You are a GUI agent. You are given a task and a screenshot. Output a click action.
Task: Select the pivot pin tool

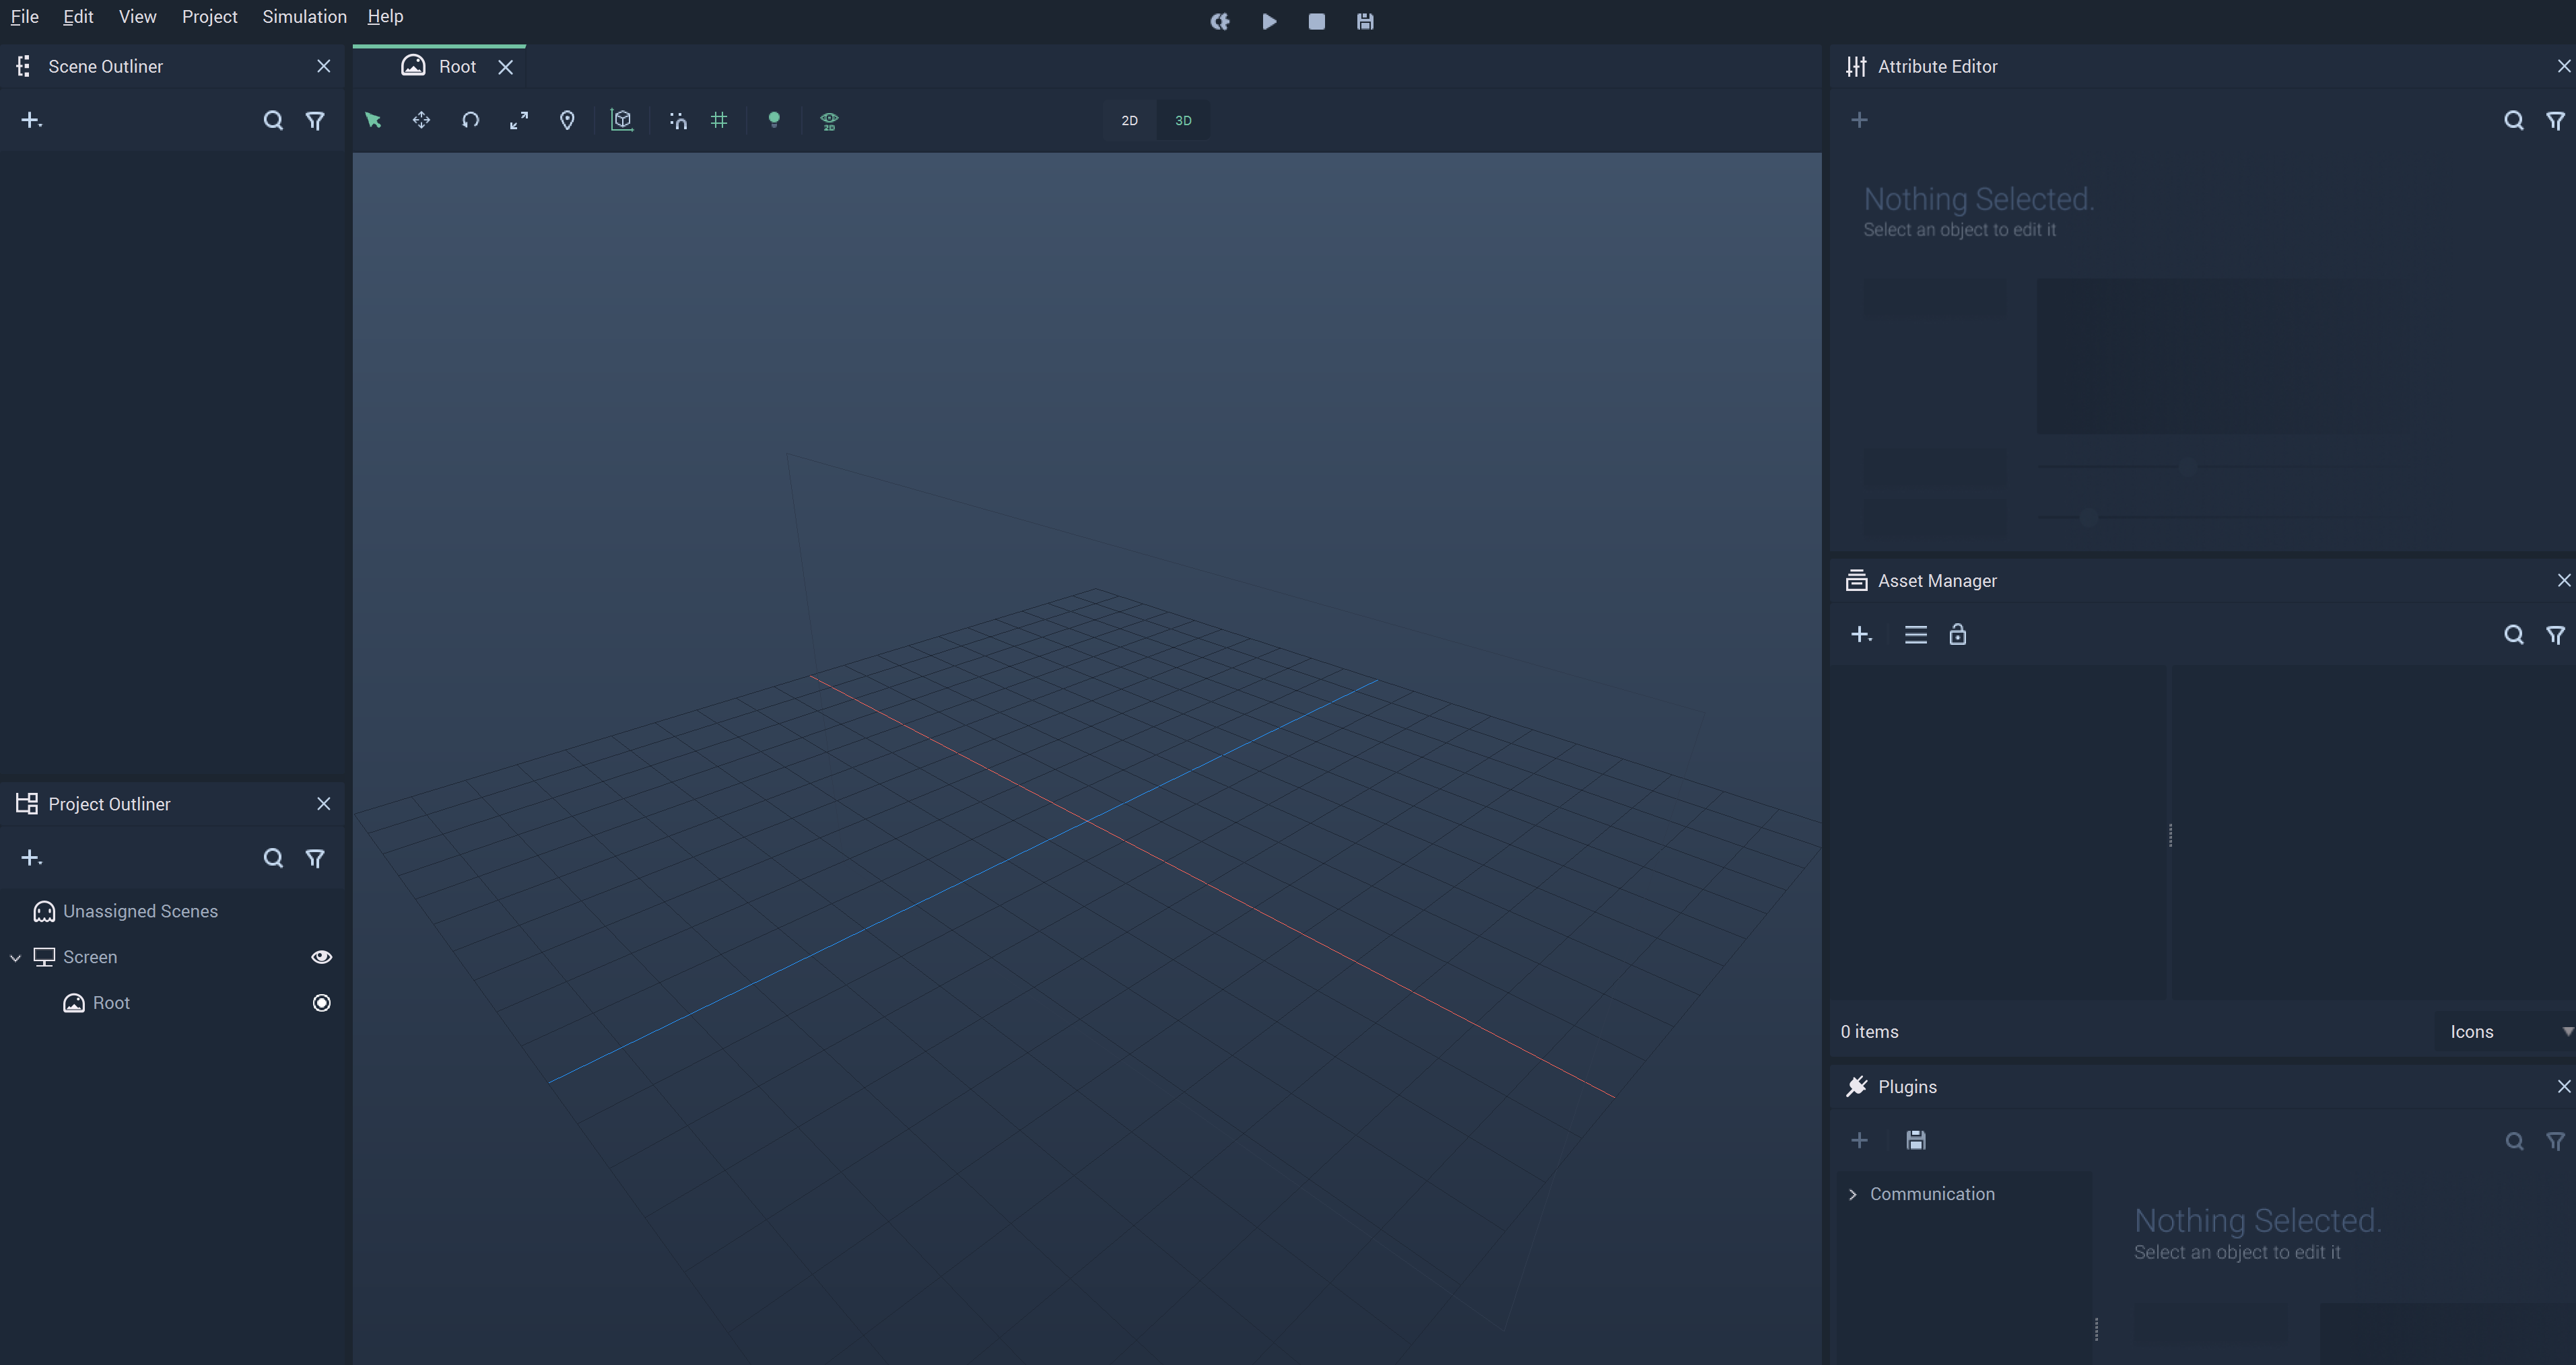click(x=567, y=120)
